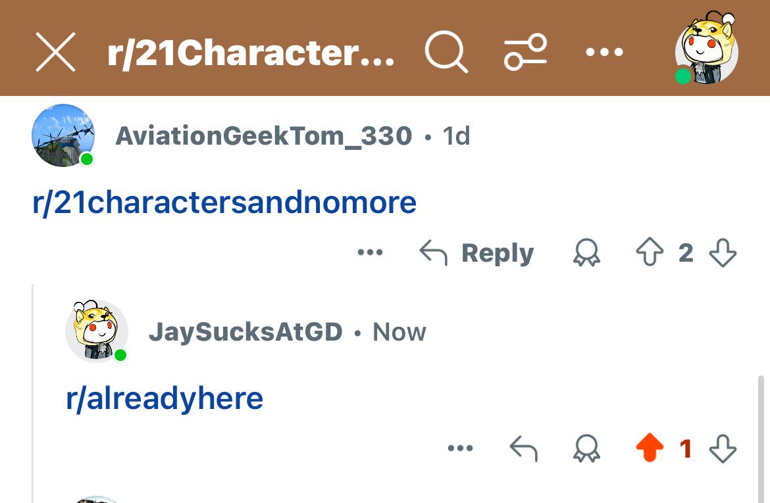Visit r/21charactersandnomore subreddit link
This screenshot has height=503, width=770.
[224, 203]
